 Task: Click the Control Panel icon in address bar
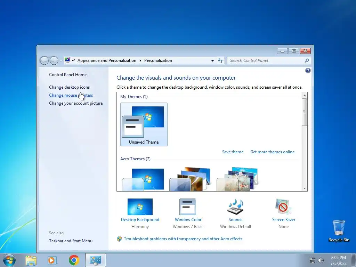(67, 60)
